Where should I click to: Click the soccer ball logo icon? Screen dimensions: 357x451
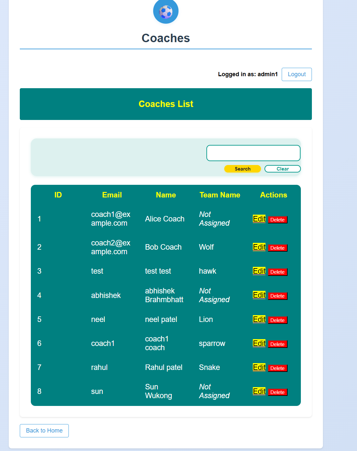pyautogui.click(x=166, y=11)
